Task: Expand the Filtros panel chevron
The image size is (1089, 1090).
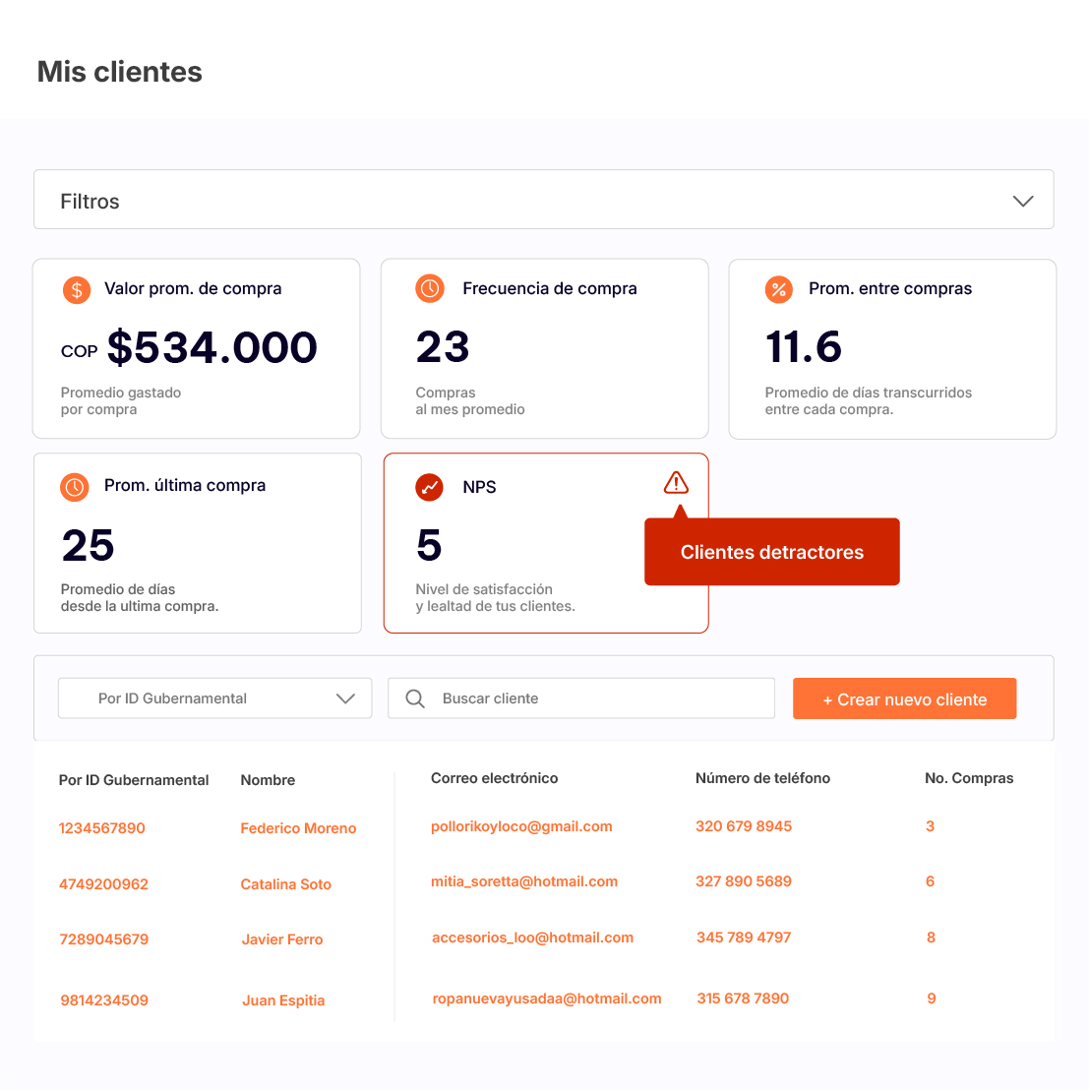Action: click(1023, 201)
